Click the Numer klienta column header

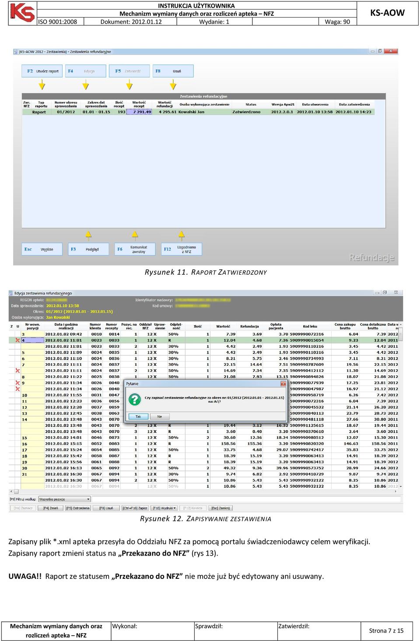click(x=95, y=326)
